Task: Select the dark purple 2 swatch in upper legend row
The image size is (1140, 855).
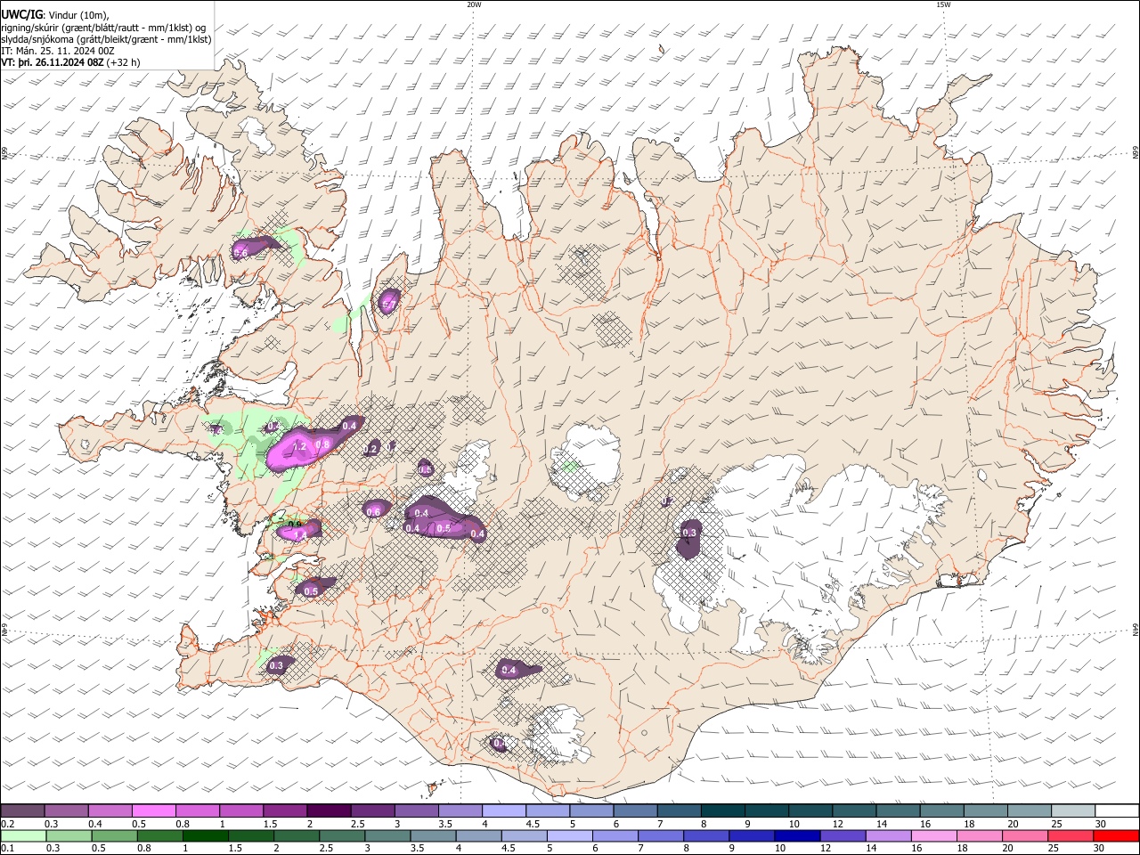Action: pyautogui.click(x=328, y=811)
